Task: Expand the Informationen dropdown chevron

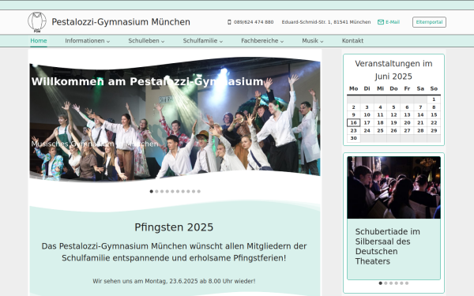Action: point(108,41)
